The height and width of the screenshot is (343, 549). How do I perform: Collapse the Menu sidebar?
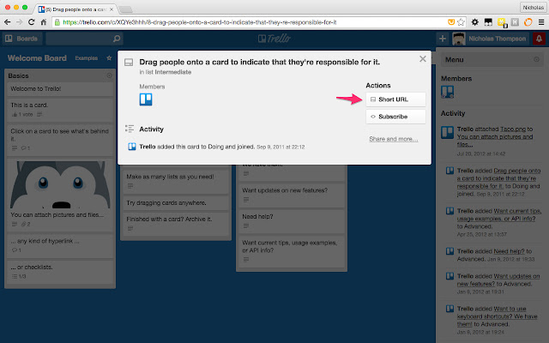[536, 59]
